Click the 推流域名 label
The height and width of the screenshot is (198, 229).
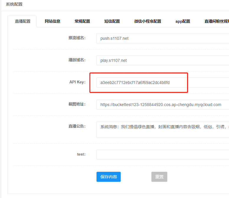point(77,38)
